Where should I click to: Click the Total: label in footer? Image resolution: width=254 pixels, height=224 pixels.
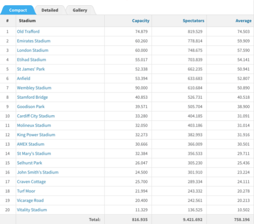click(x=95, y=220)
